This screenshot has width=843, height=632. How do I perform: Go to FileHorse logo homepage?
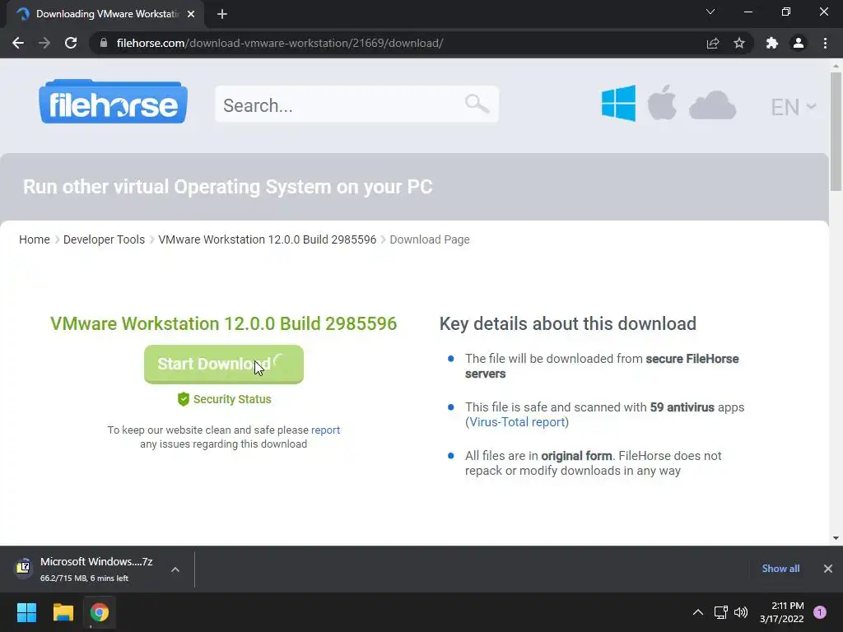coord(113,101)
